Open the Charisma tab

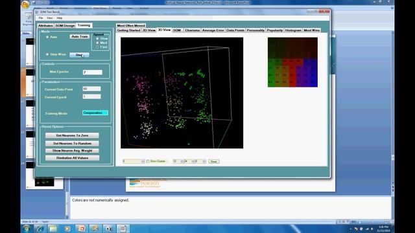(193, 30)
